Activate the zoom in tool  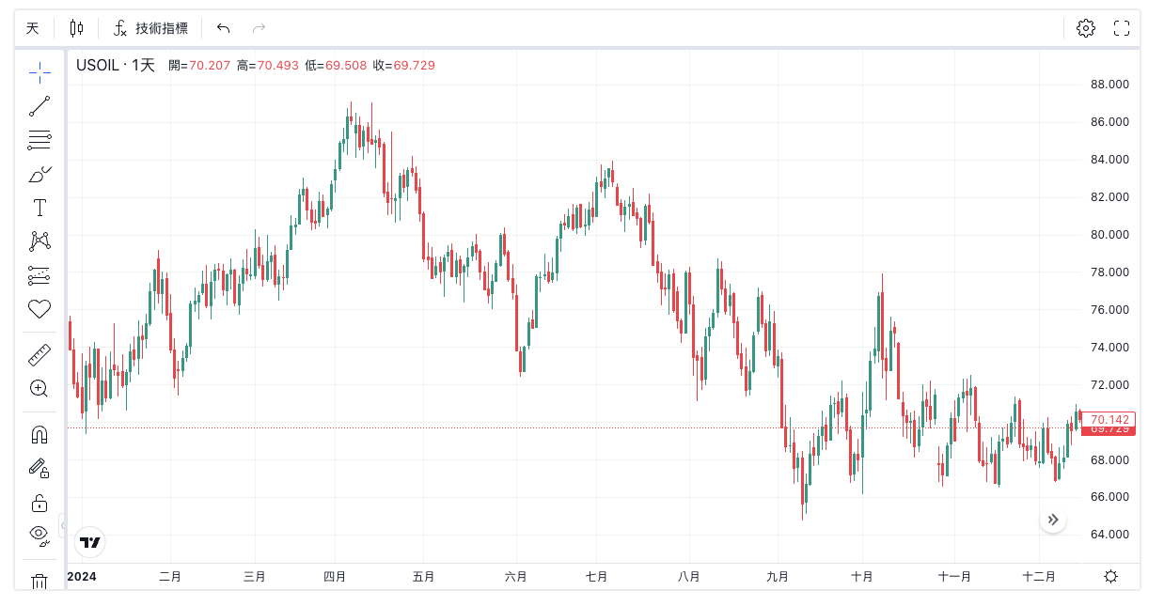[39, 388]
